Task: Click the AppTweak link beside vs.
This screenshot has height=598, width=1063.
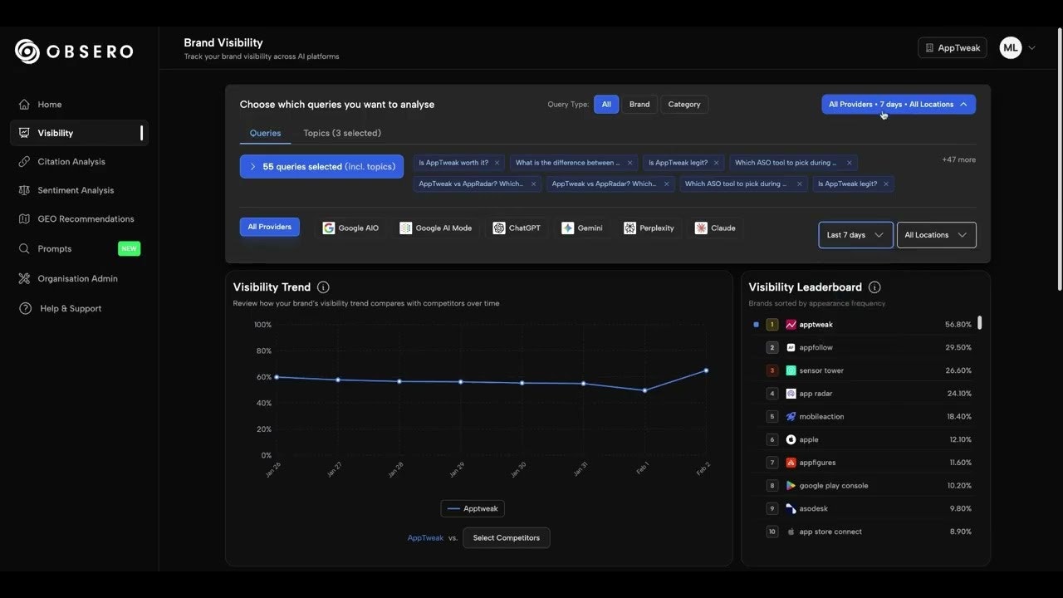Action: (425, 538)
